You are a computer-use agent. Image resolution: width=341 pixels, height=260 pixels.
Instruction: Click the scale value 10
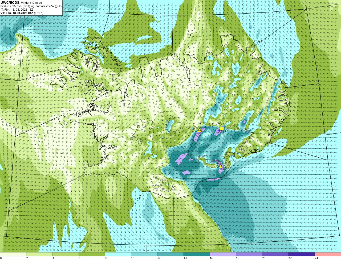coord(132,258)
